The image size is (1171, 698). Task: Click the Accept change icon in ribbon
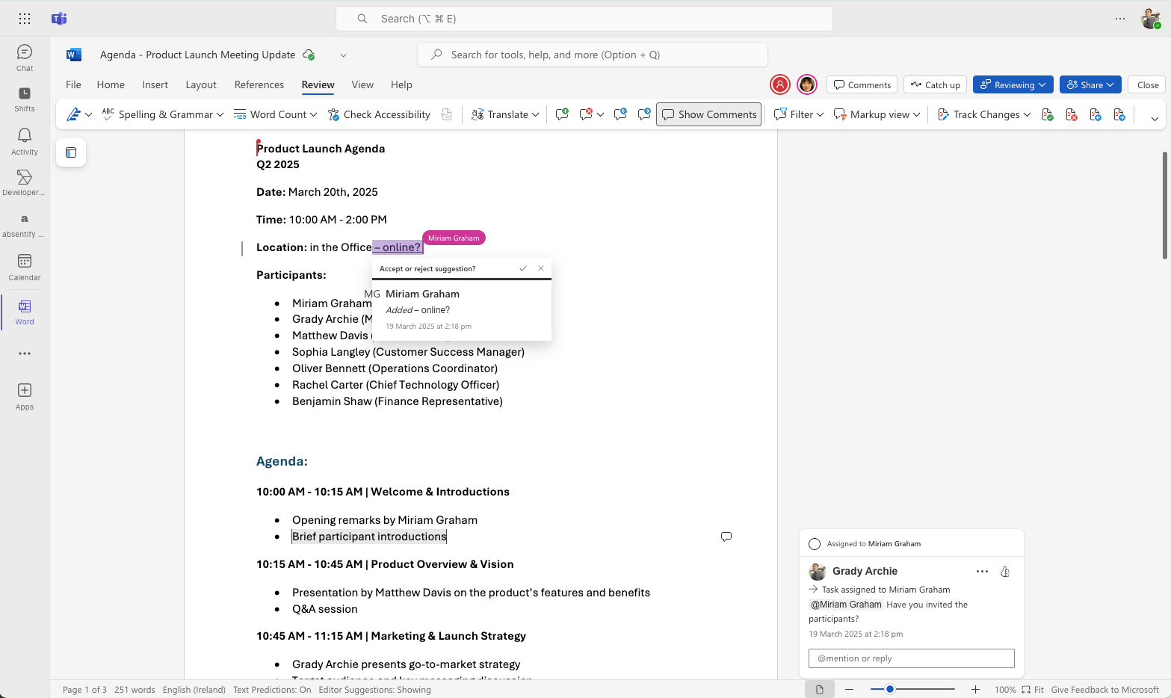point(1048,114)
